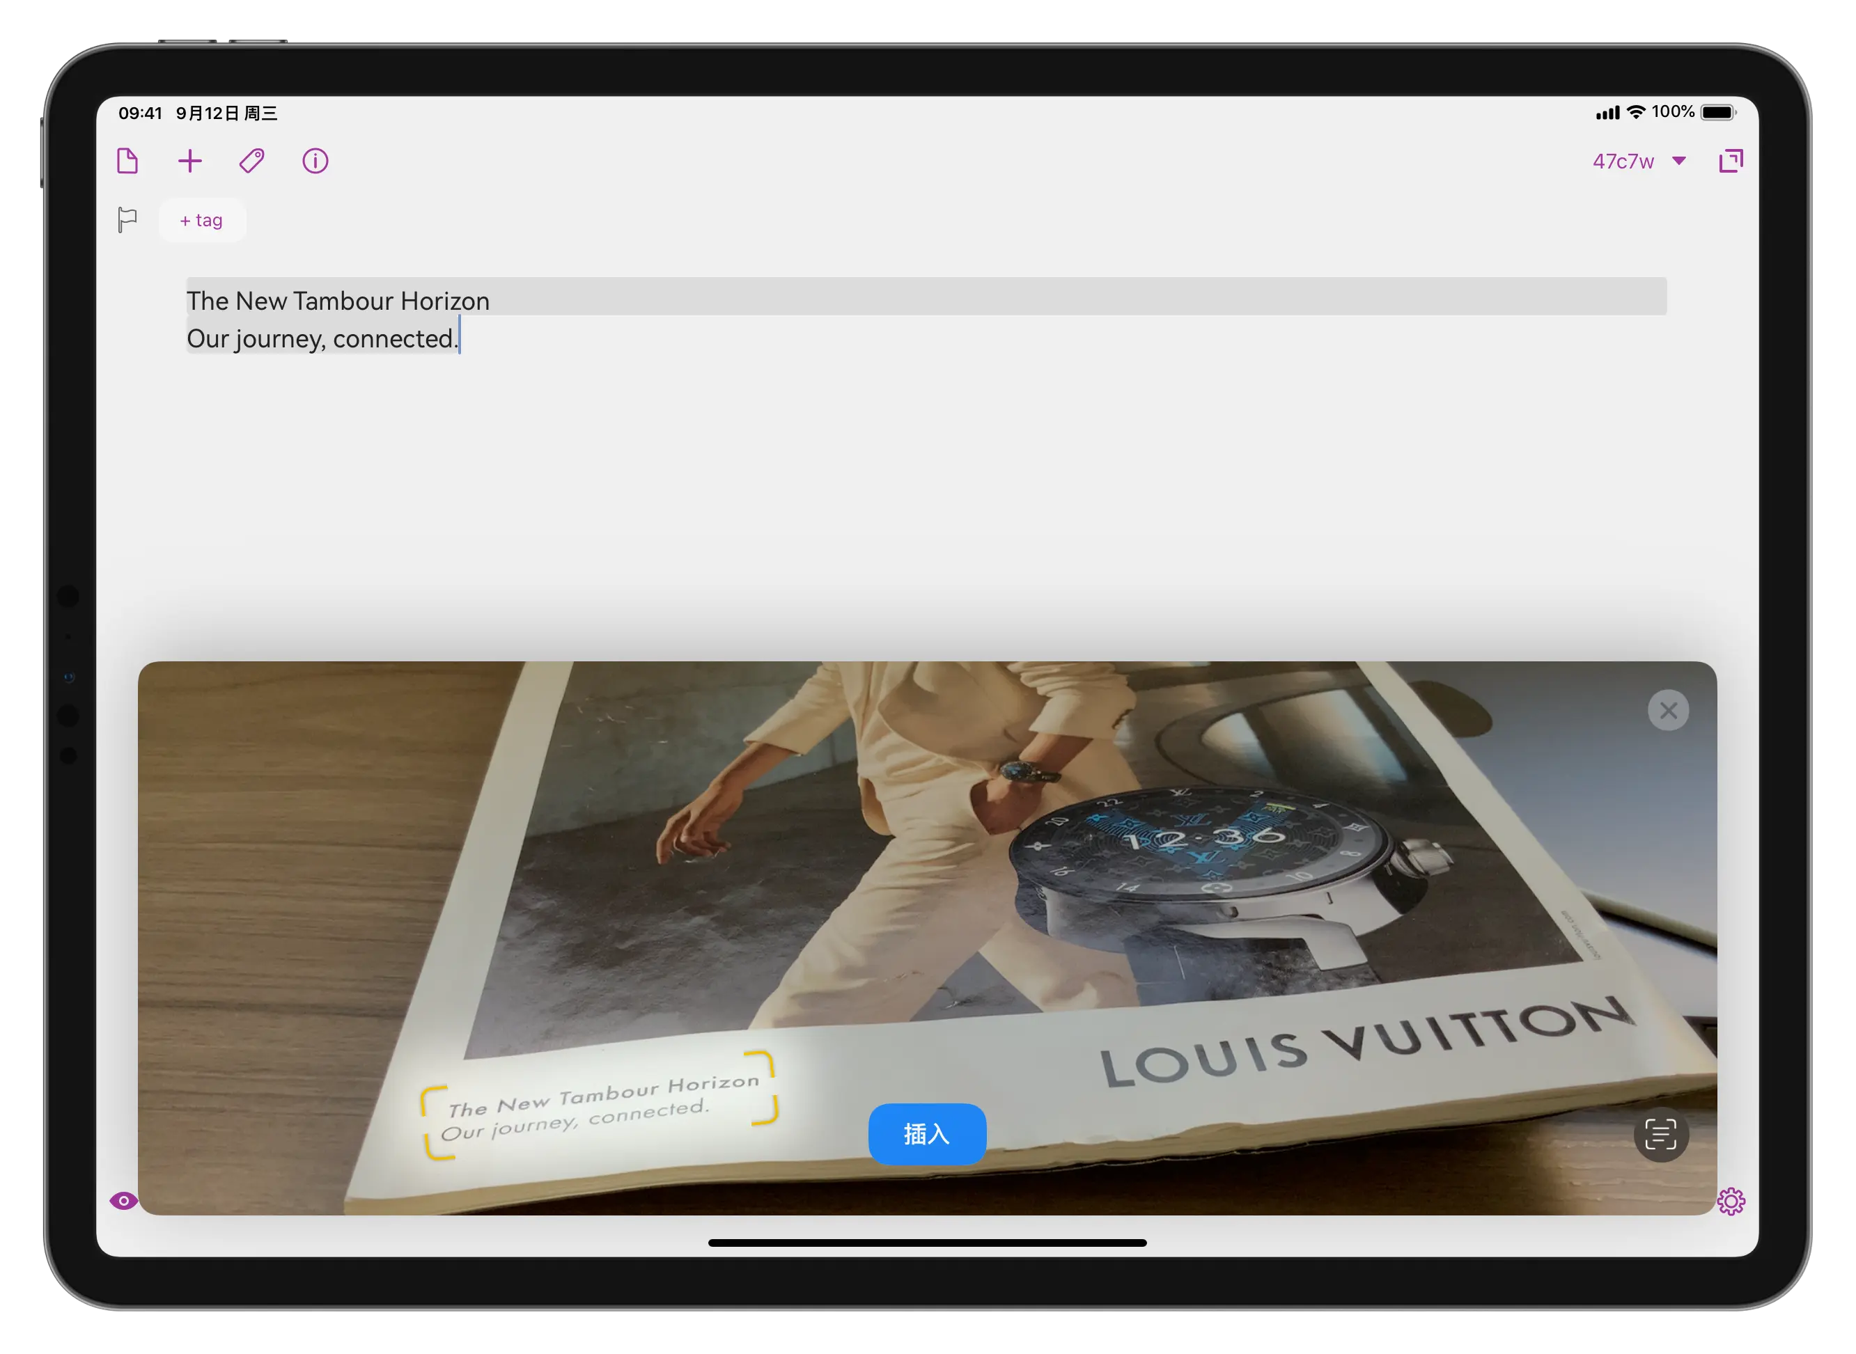The width and height of the screenshot is (1856, 1354).
Task: Add a tag using the + tag button
Action: tap(202, 221)
